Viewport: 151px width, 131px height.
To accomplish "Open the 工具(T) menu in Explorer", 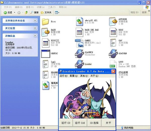I will (x=52, y=7).
